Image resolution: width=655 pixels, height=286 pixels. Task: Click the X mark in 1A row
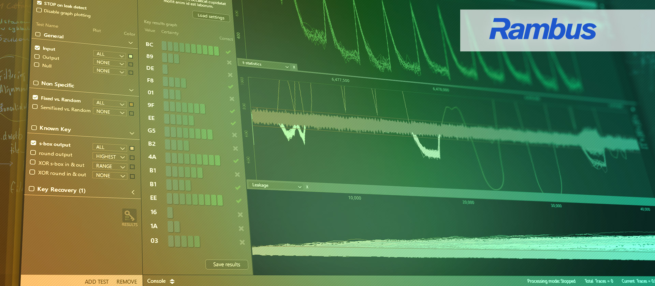(x=241, y=228)
